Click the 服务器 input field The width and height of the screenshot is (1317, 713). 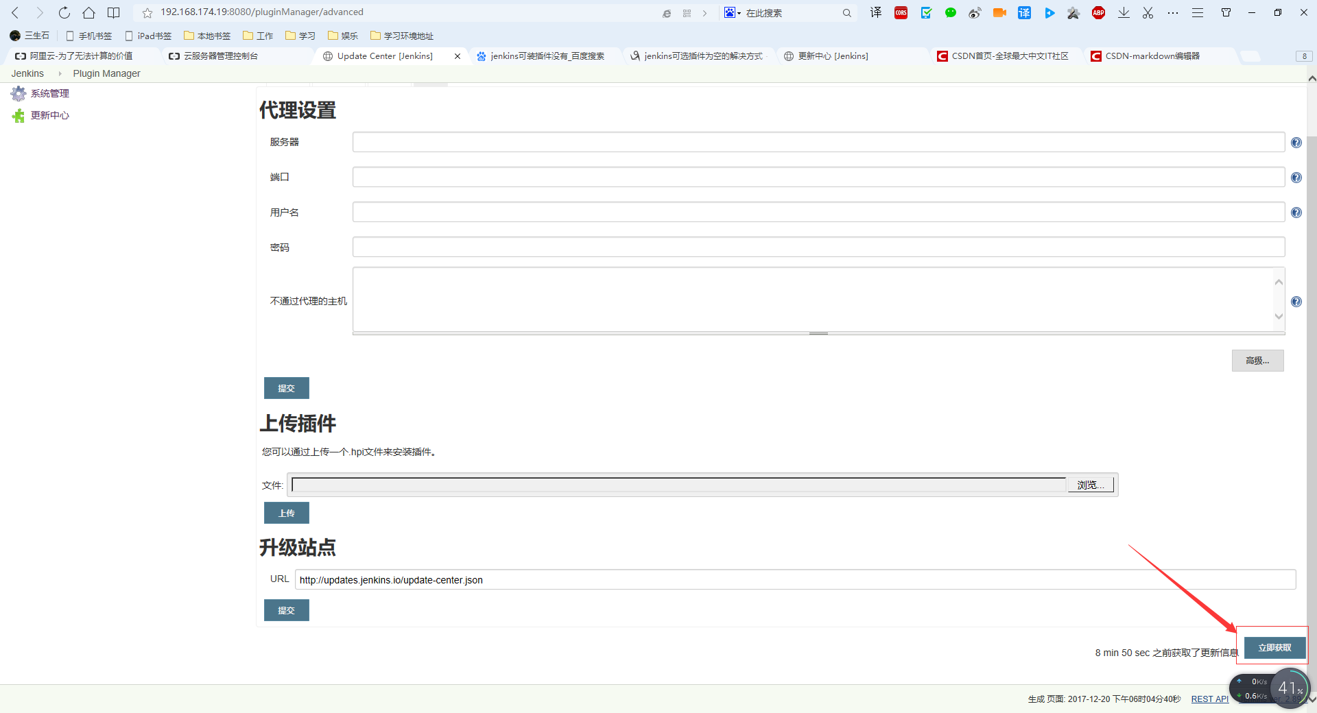[818, 142]
